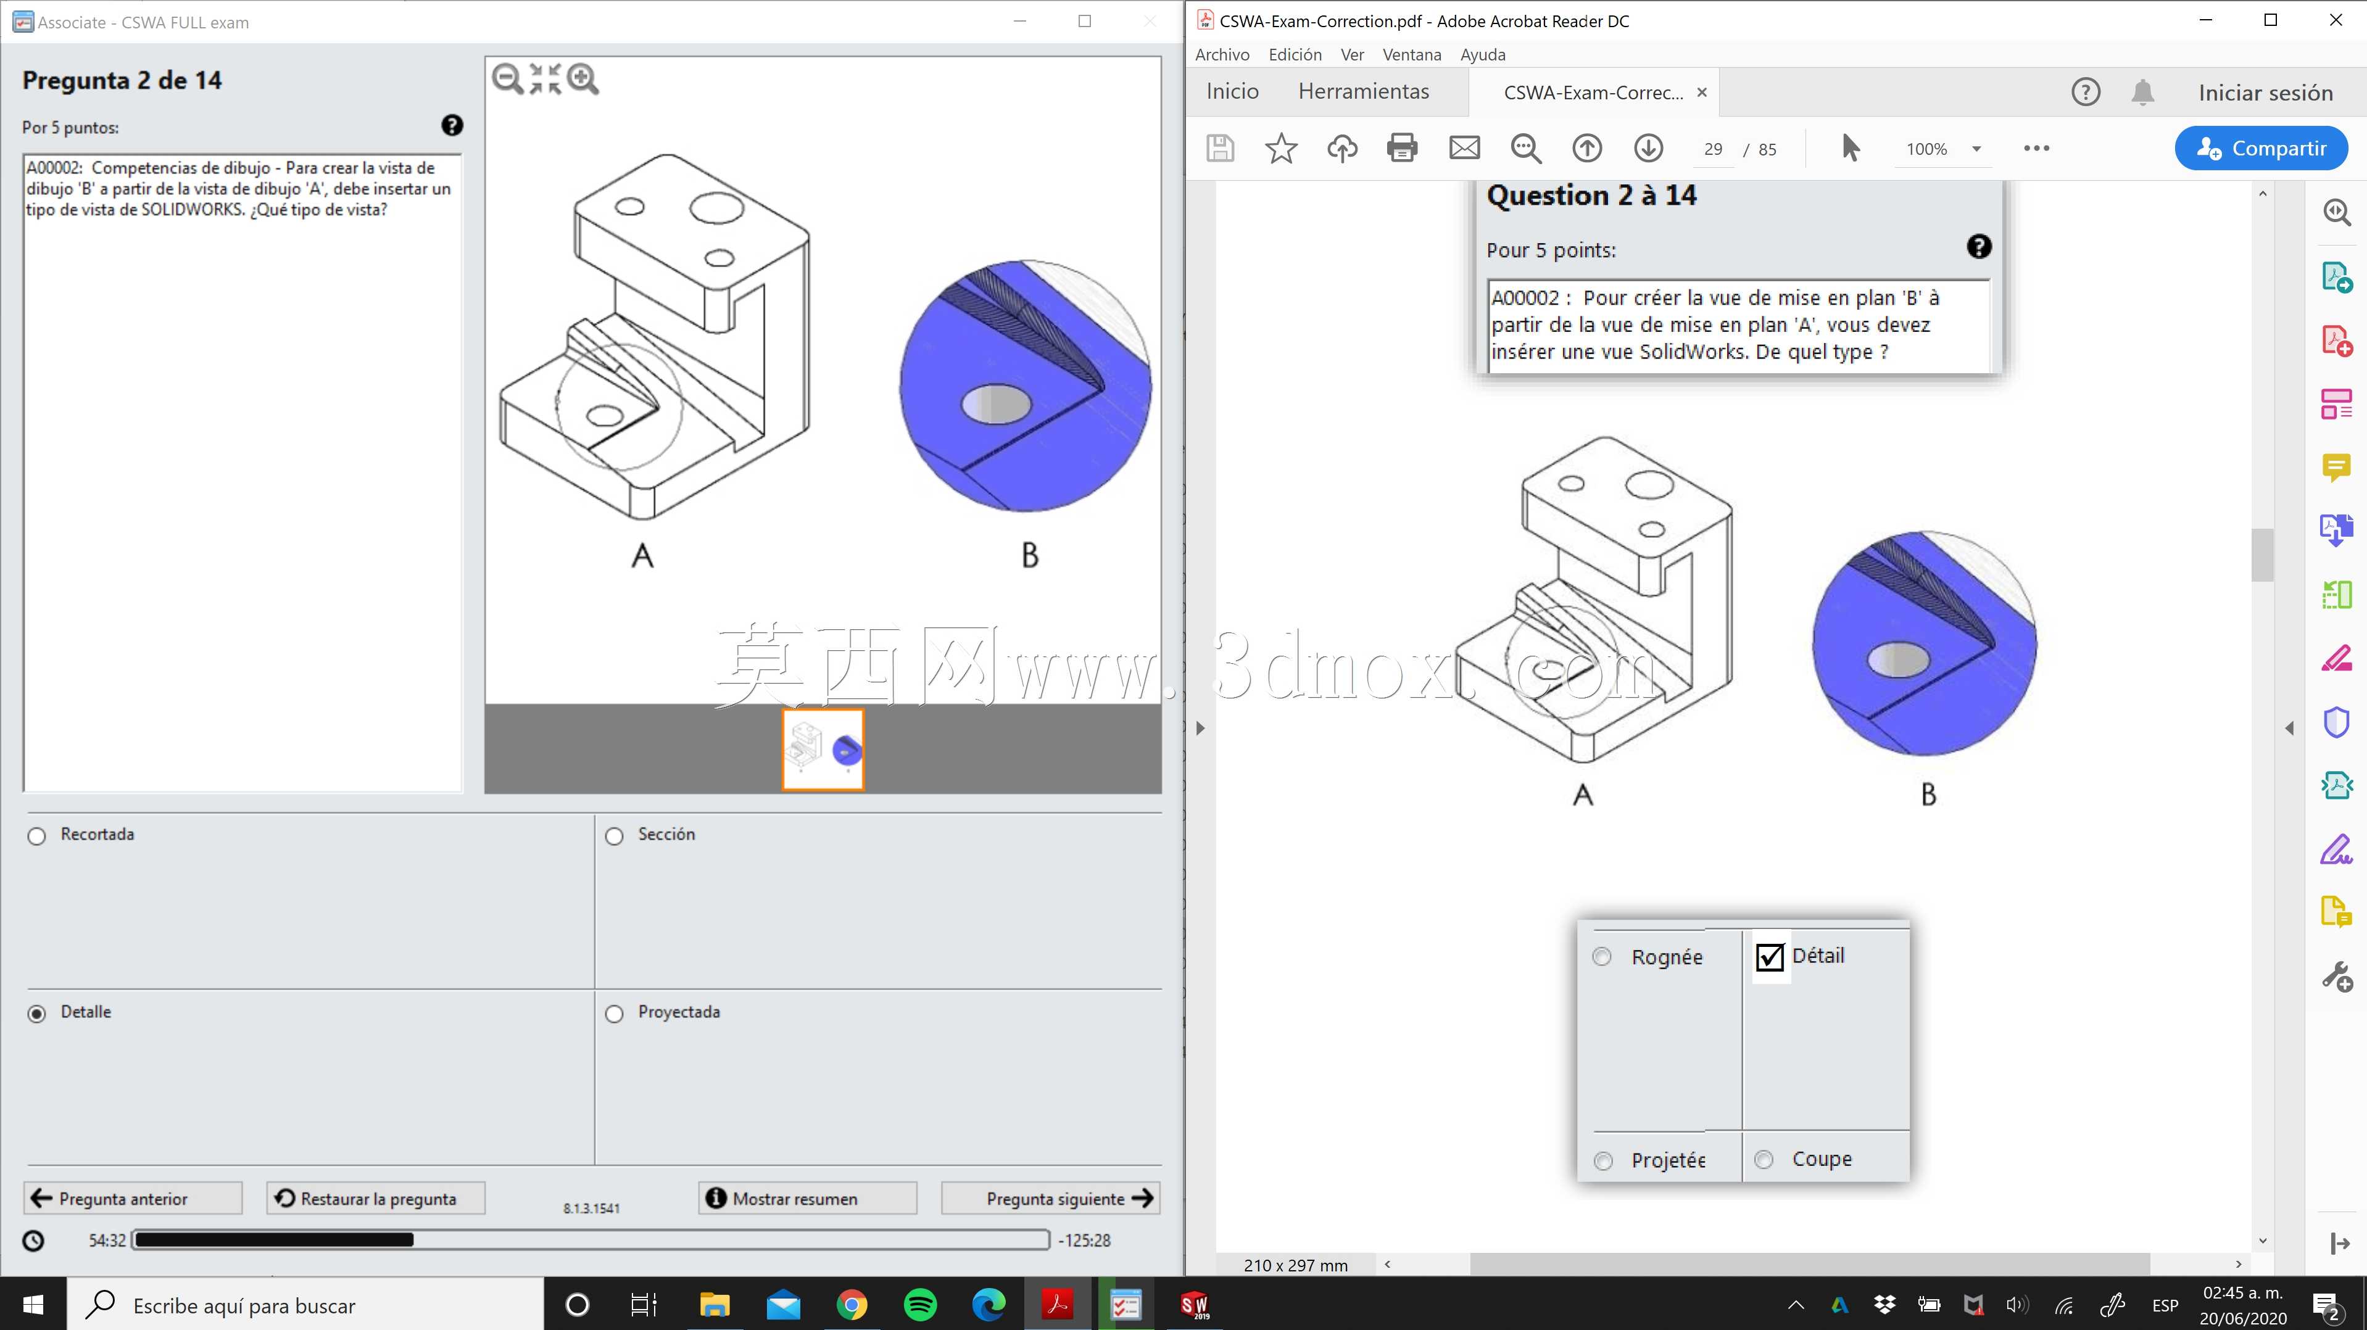Open the Edición menu in Acrobat
The image size is (2367, 1330).
(1295, 54)
